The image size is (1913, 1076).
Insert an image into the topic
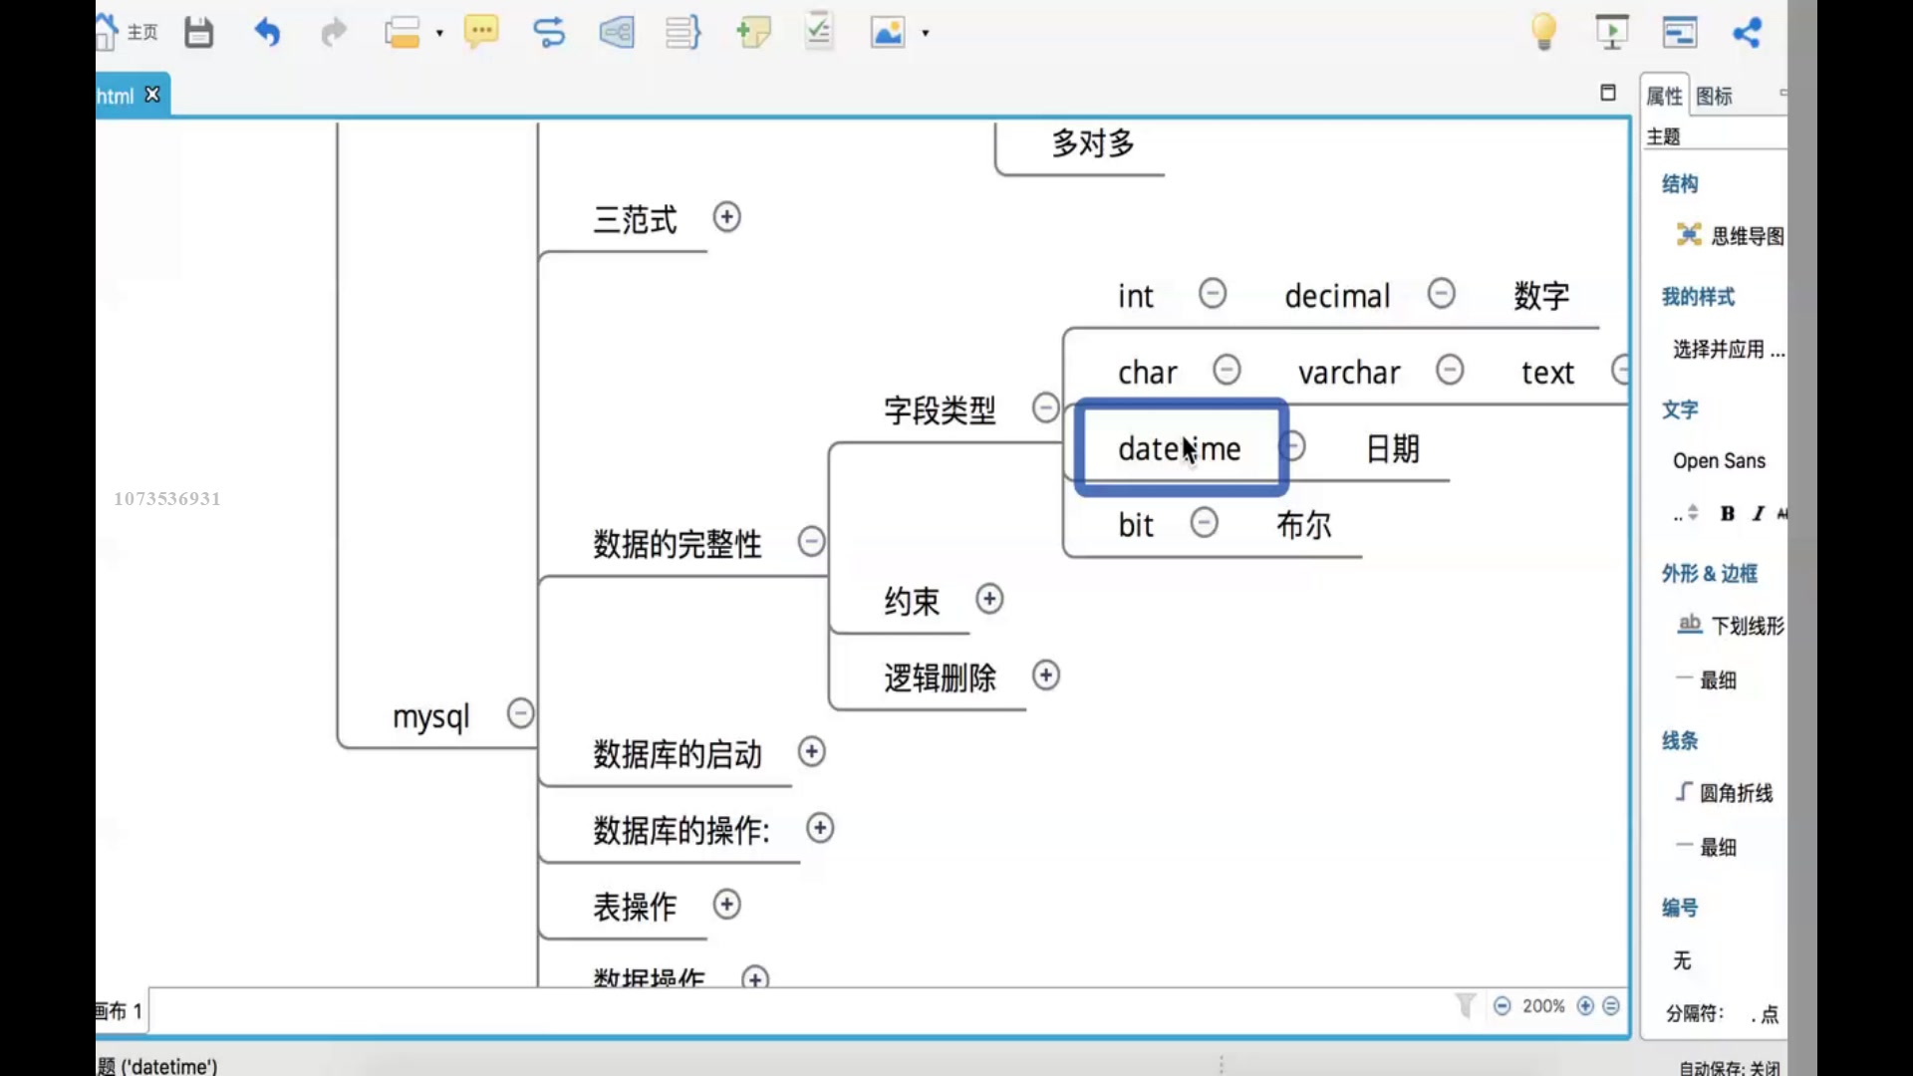[888, 33]
